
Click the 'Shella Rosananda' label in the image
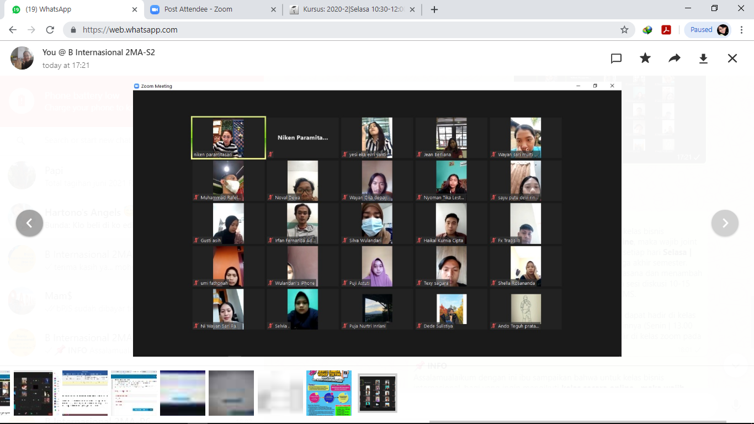[x=516, y=284]
